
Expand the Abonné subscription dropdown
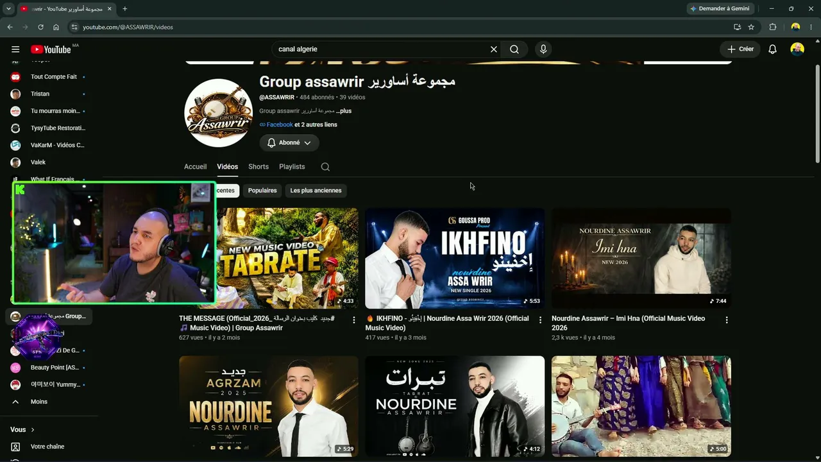289,143
